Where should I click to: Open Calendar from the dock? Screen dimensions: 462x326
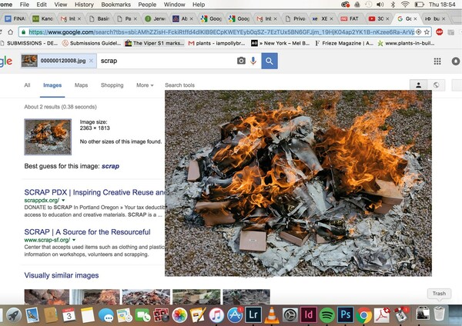pos(69,315)
